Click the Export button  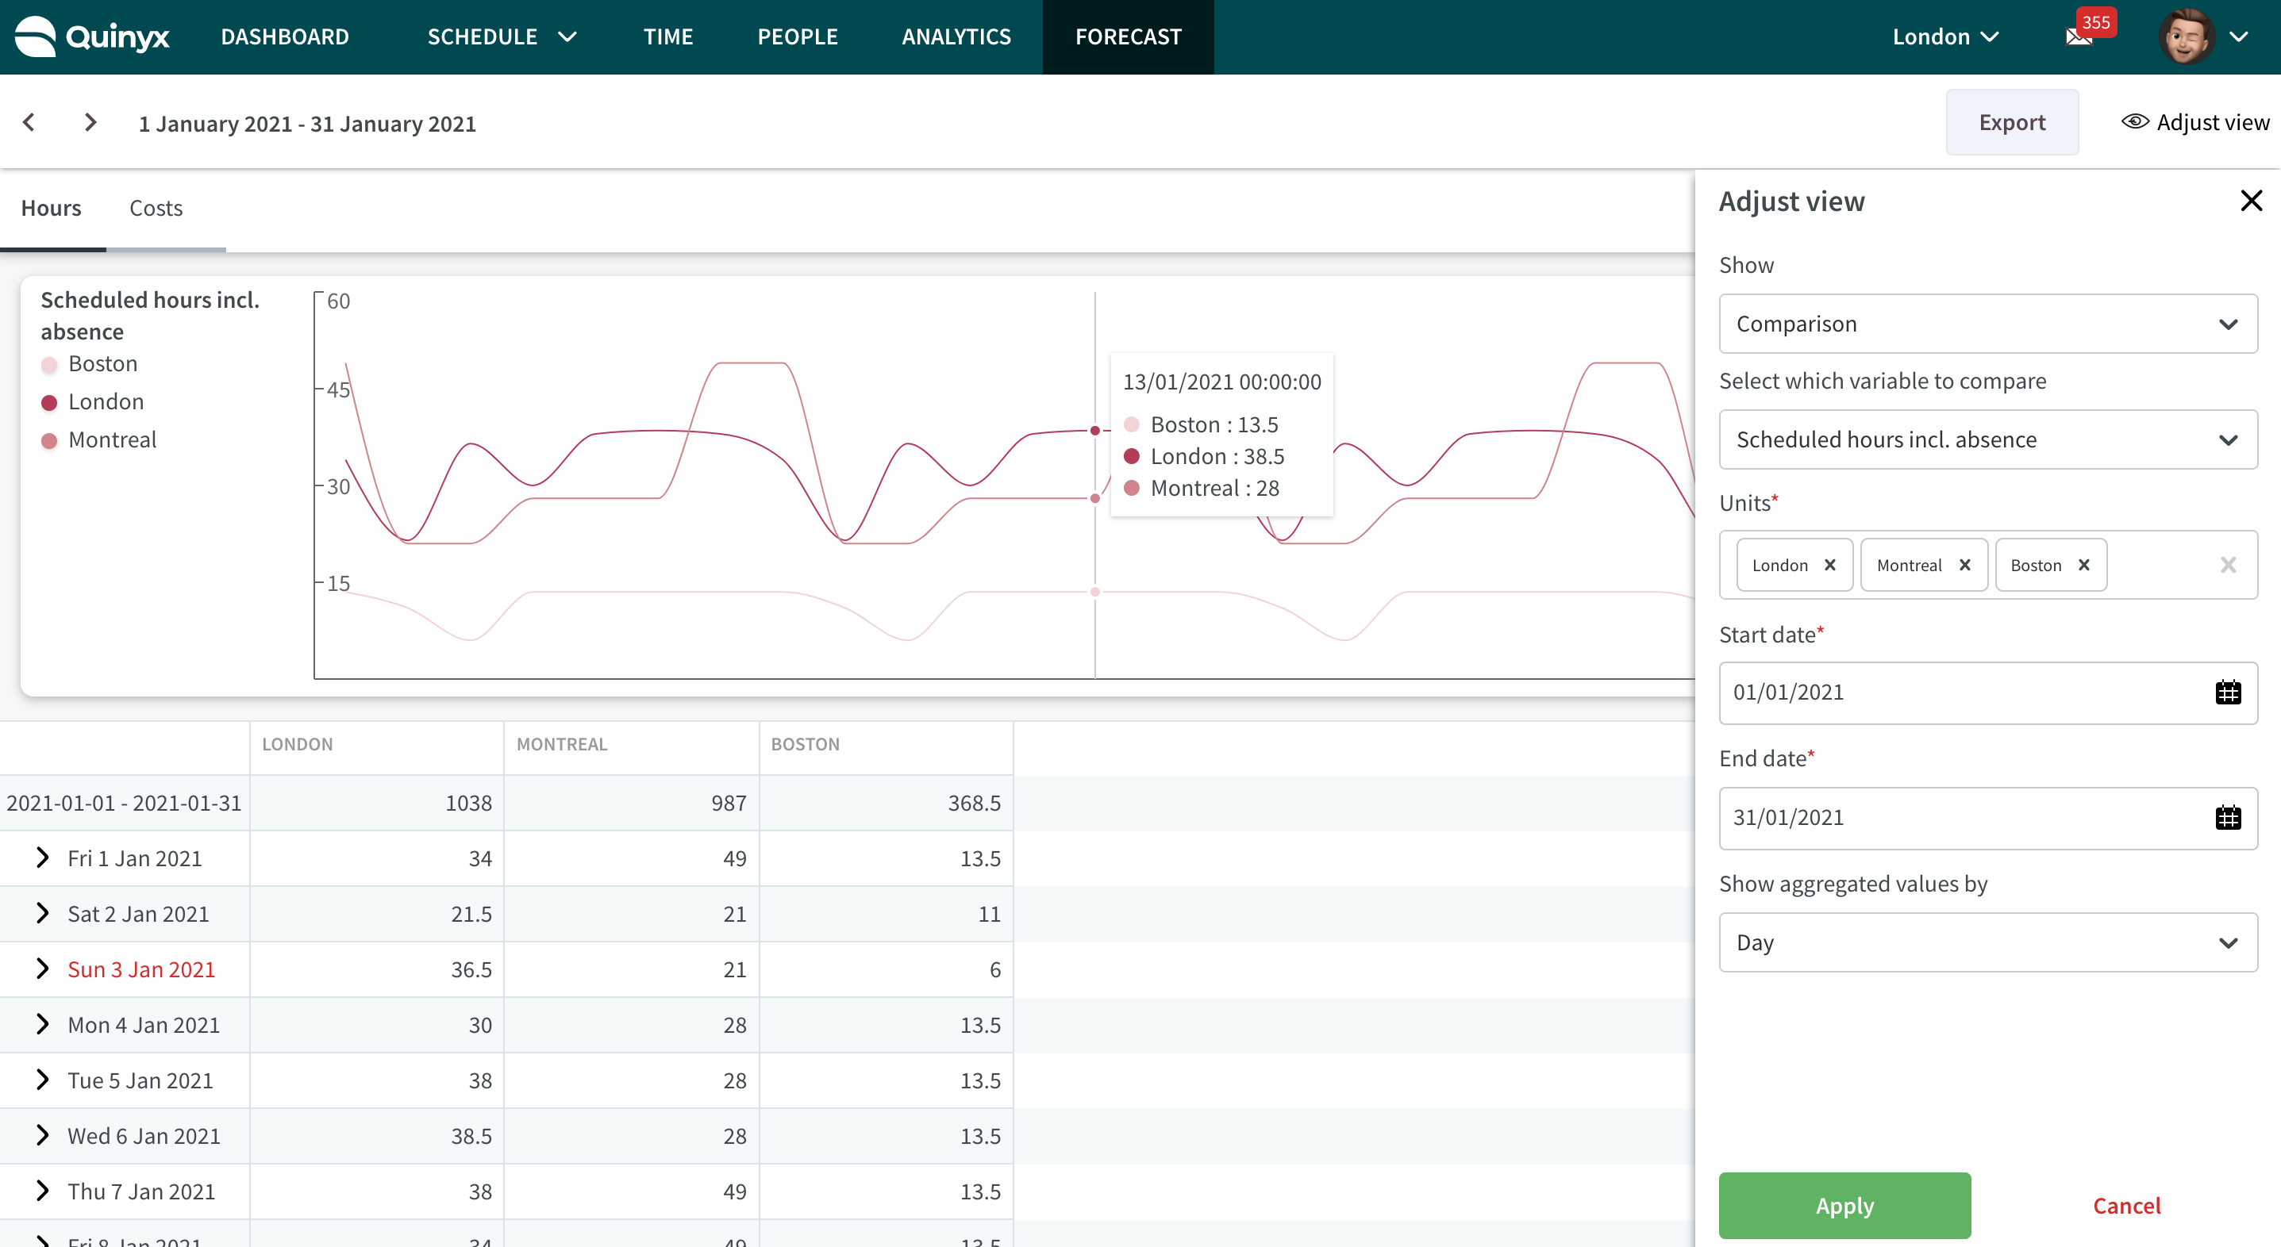[2012, 122]
